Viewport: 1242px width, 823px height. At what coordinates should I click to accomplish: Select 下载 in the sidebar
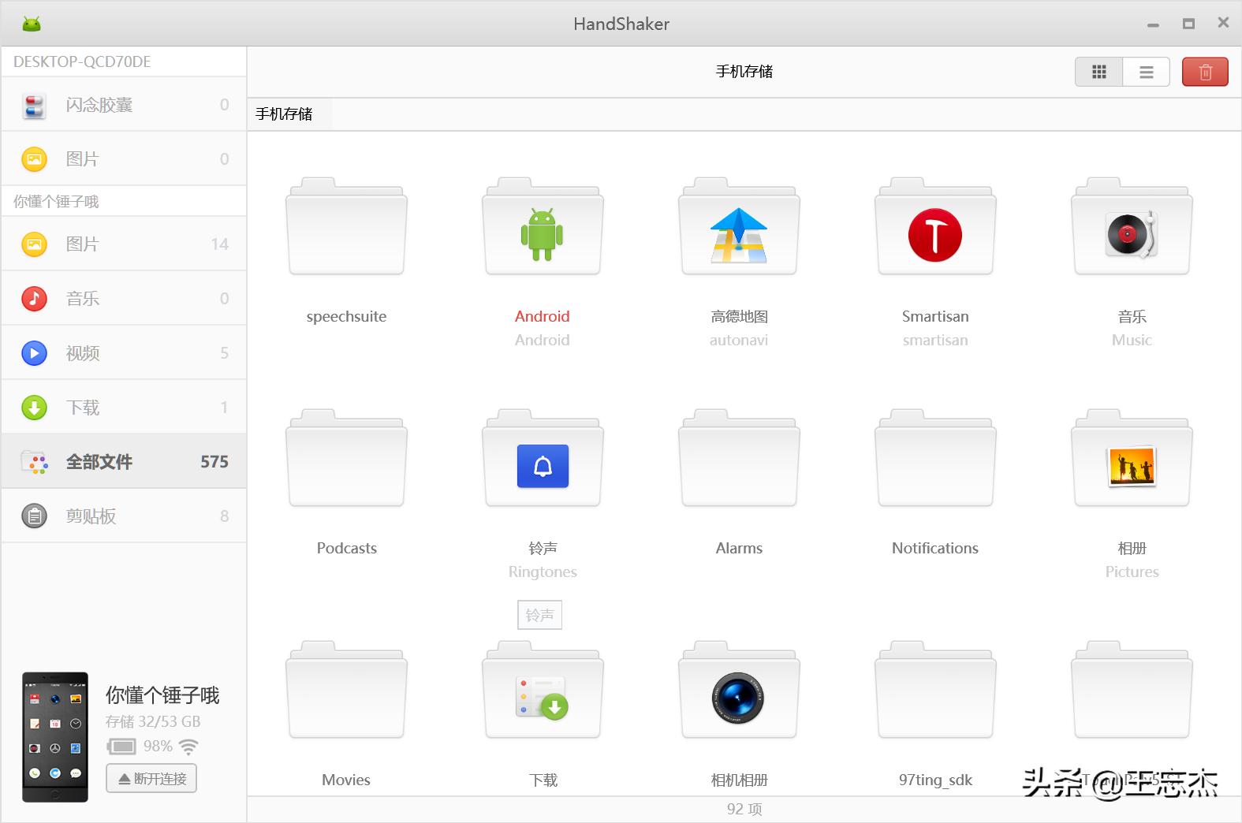point(124,408)
